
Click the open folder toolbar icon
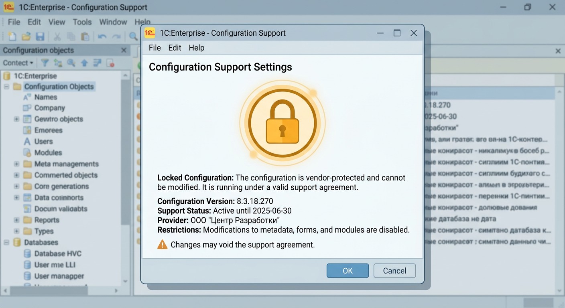[x=26, y=36]
